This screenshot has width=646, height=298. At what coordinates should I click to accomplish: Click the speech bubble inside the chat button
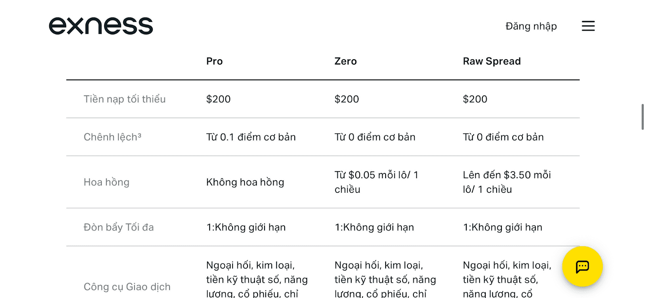tap(582, 267)
